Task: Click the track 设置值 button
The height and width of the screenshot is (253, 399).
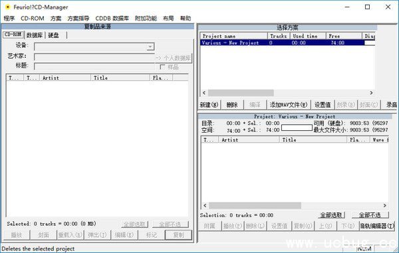Action: 279,226
